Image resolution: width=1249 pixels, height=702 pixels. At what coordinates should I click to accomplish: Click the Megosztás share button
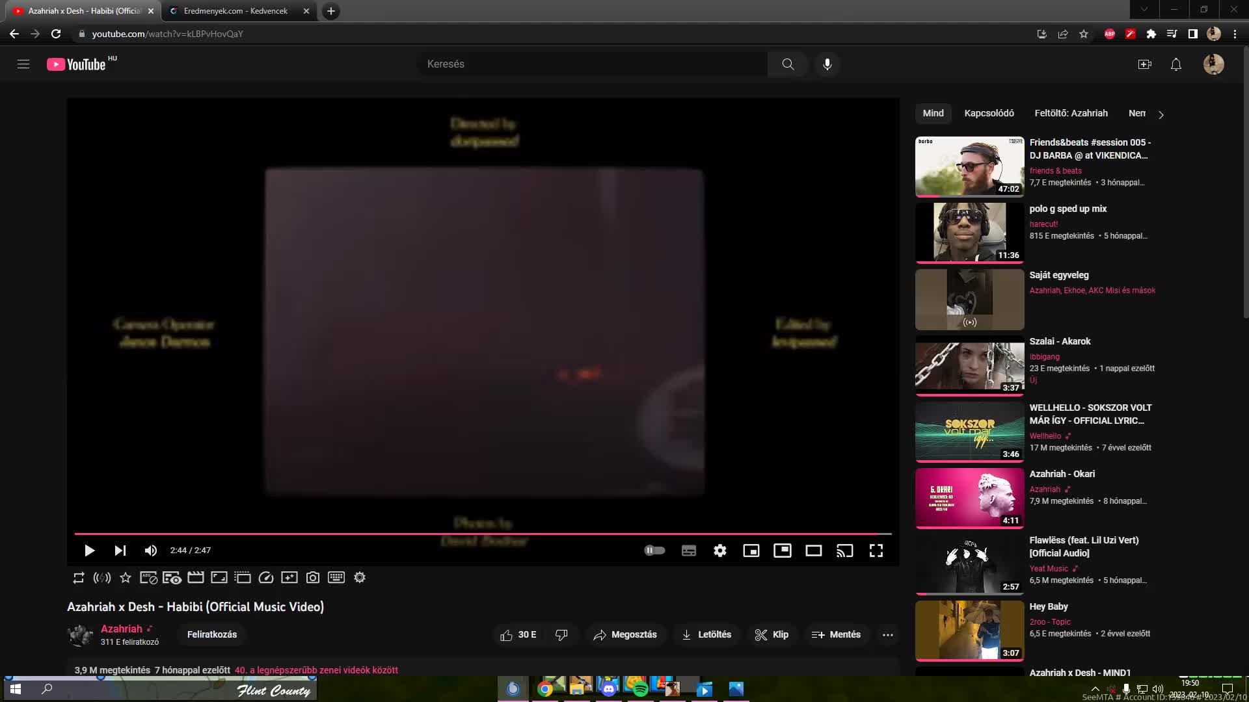[x=625, y=634]
